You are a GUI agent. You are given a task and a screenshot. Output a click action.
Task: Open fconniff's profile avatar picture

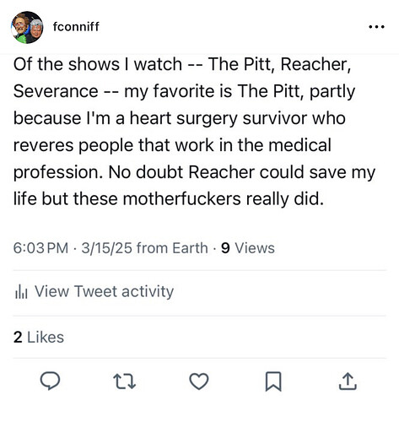tap(27, 27)
